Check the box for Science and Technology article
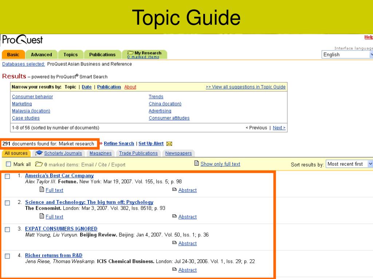The width and height of the screenshot is (373, 279). [7, 203]
